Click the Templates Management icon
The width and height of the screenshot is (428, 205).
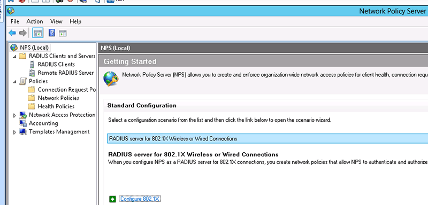click(x=23, y=132)
